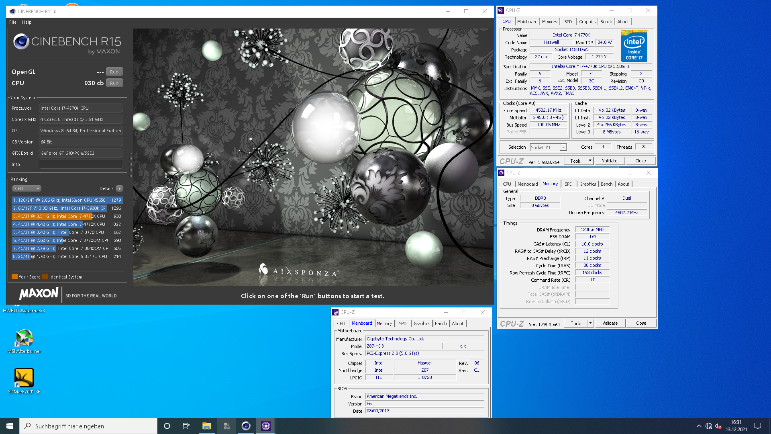Switch to Mainboard tab in top CPU-Z window
Viewport: 771px width, 434px height.
pos(527,22)
